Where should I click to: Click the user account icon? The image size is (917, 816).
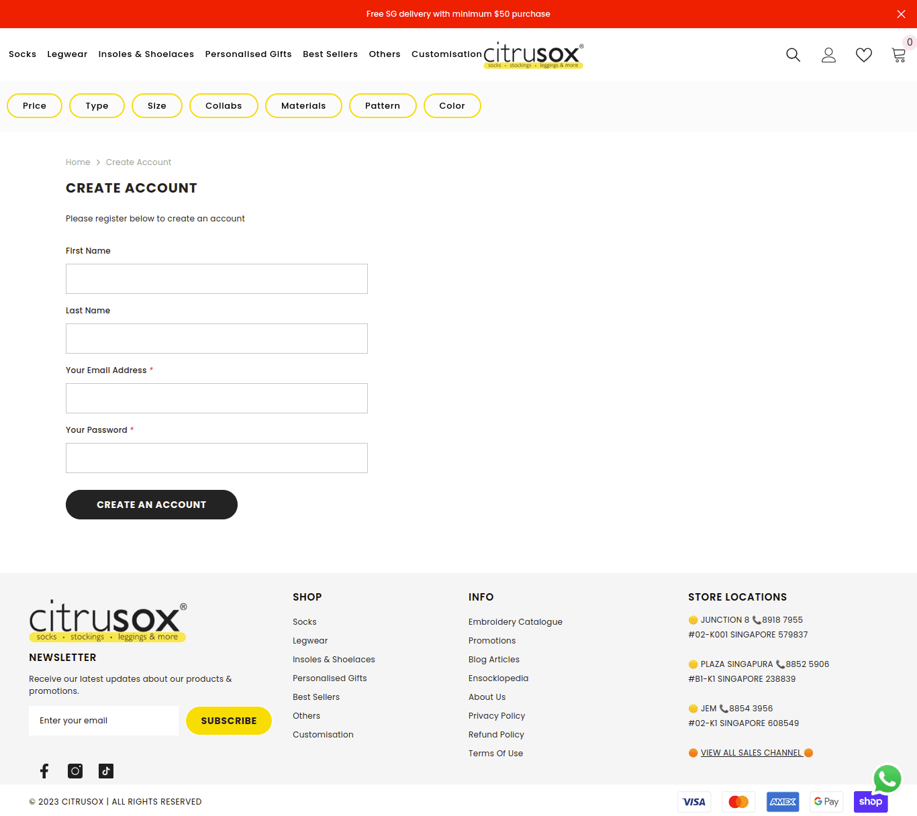(x=828, y=55)
